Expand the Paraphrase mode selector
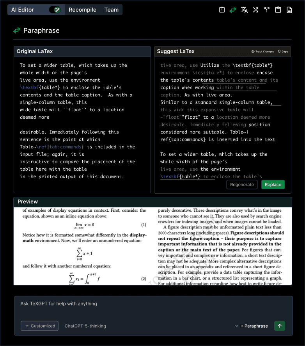The height and width of the screenshot is (346, 305). click(x=252, y=326)
